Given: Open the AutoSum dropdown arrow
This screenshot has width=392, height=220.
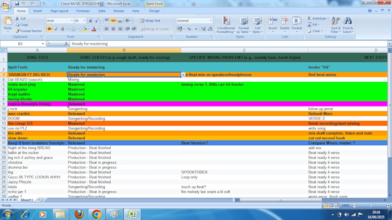Looking at the screenshot, I should click(x=328, y=18).
